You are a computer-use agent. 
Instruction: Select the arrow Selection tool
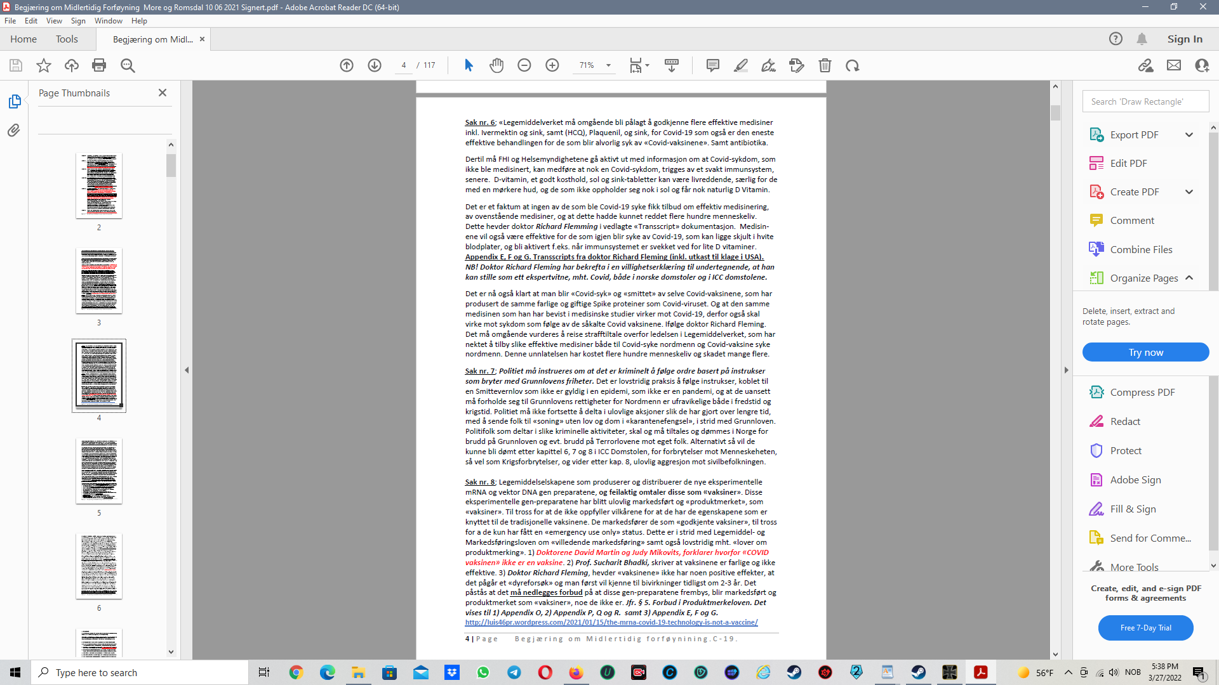[469, 65]
